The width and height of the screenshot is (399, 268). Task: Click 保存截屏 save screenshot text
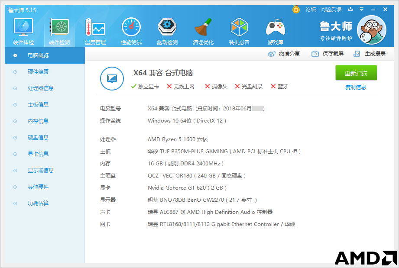point(333,54)
